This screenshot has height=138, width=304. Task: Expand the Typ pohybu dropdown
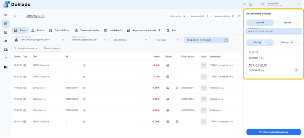(167, 40)
